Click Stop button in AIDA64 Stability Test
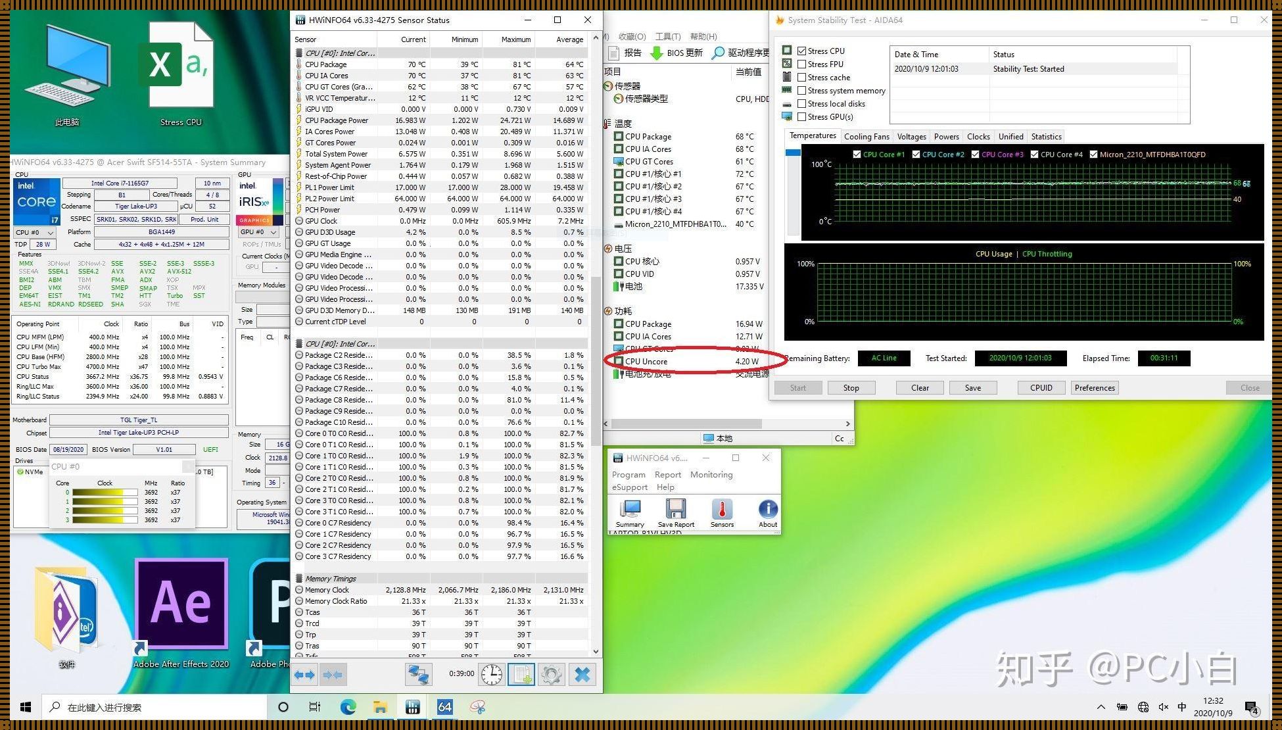Viewport: 1282px width, 730px height. [851, 387]
